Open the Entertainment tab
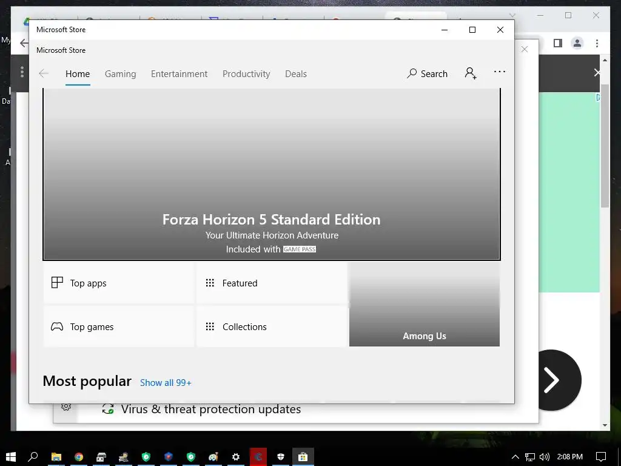 click(179, 73)
